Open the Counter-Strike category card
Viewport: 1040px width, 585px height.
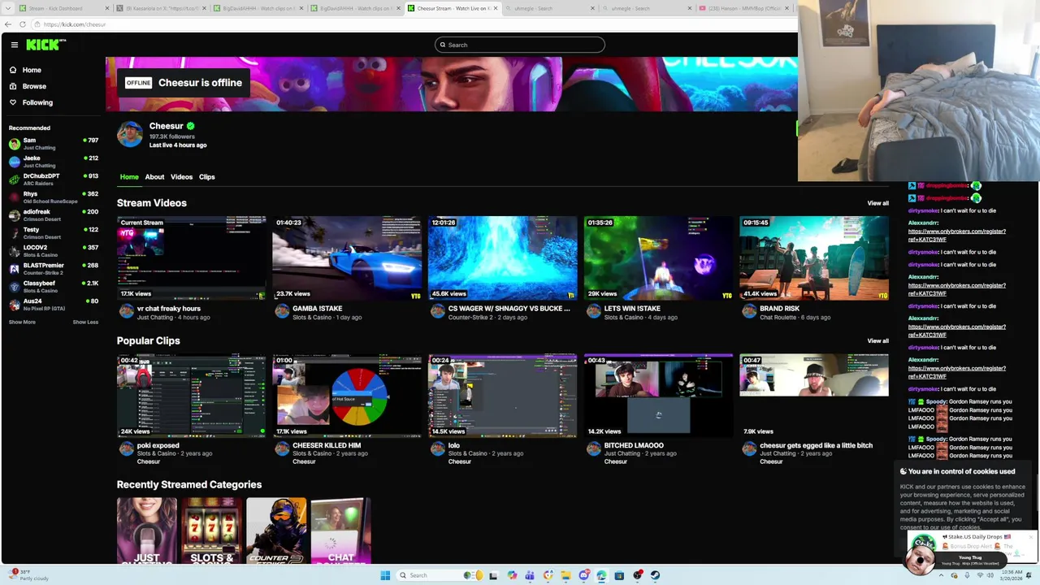(x=276, y=531)
